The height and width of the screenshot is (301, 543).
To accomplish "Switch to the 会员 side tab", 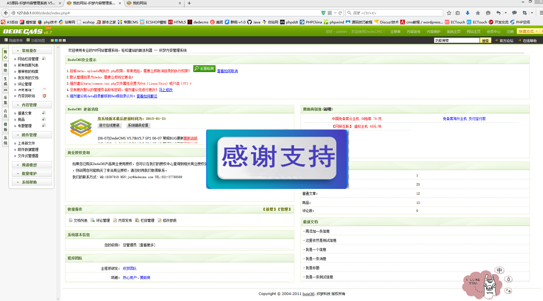I will pos(5,113).
